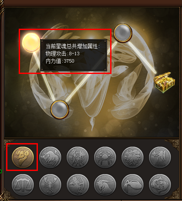Select the Sagittarius archer medallion
Image resolution: width=182 pixels, height=201 pixels.
78,185
